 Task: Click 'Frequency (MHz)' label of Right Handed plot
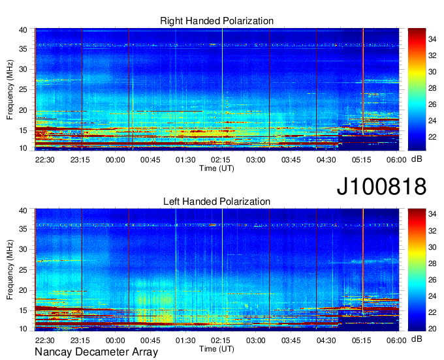point(10,89)
